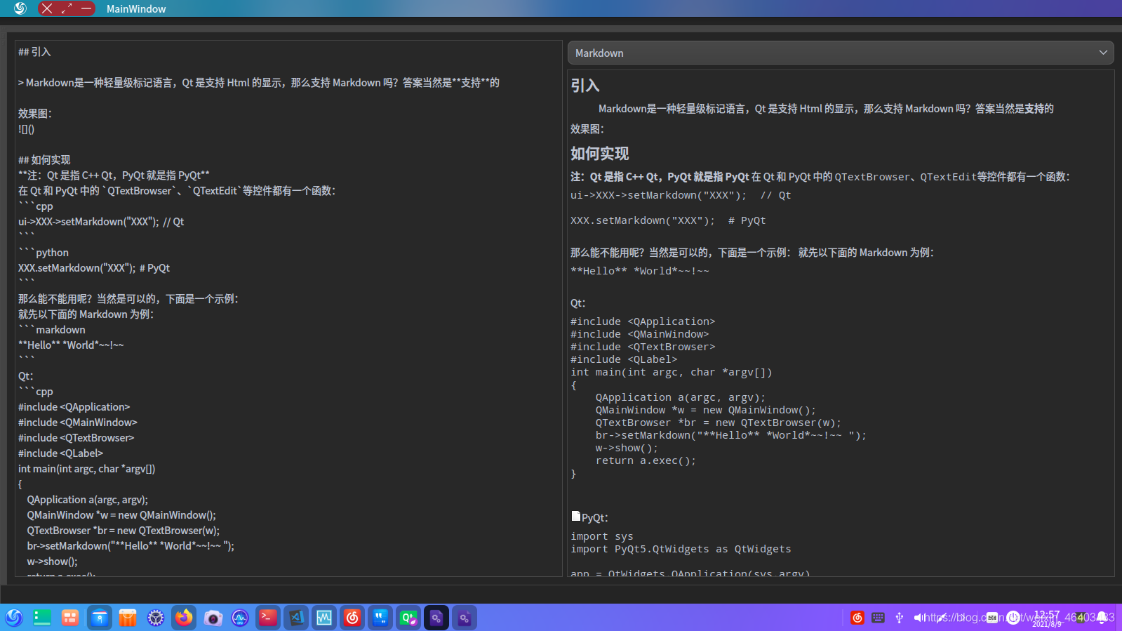
Task: Click the USB device tray icon
Action: tap(899, 618)
